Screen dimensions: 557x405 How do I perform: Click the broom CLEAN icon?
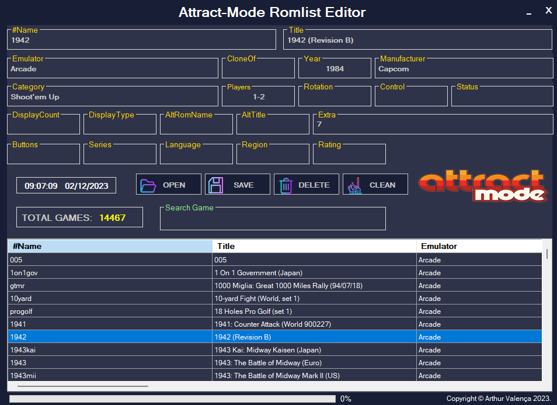click(354, 185)
